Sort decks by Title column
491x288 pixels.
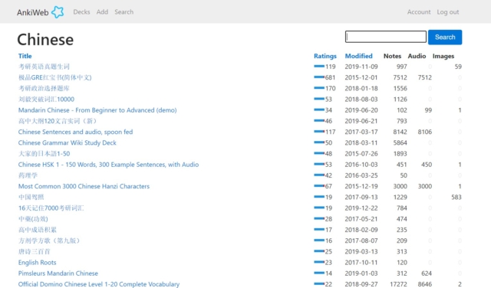pyautogui.click(x=25, y=56)
